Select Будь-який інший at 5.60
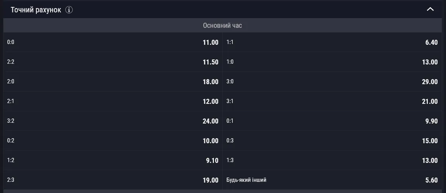The height and width of the screenshot is (193, 446). pyautogui.click(x=332, y=180)
